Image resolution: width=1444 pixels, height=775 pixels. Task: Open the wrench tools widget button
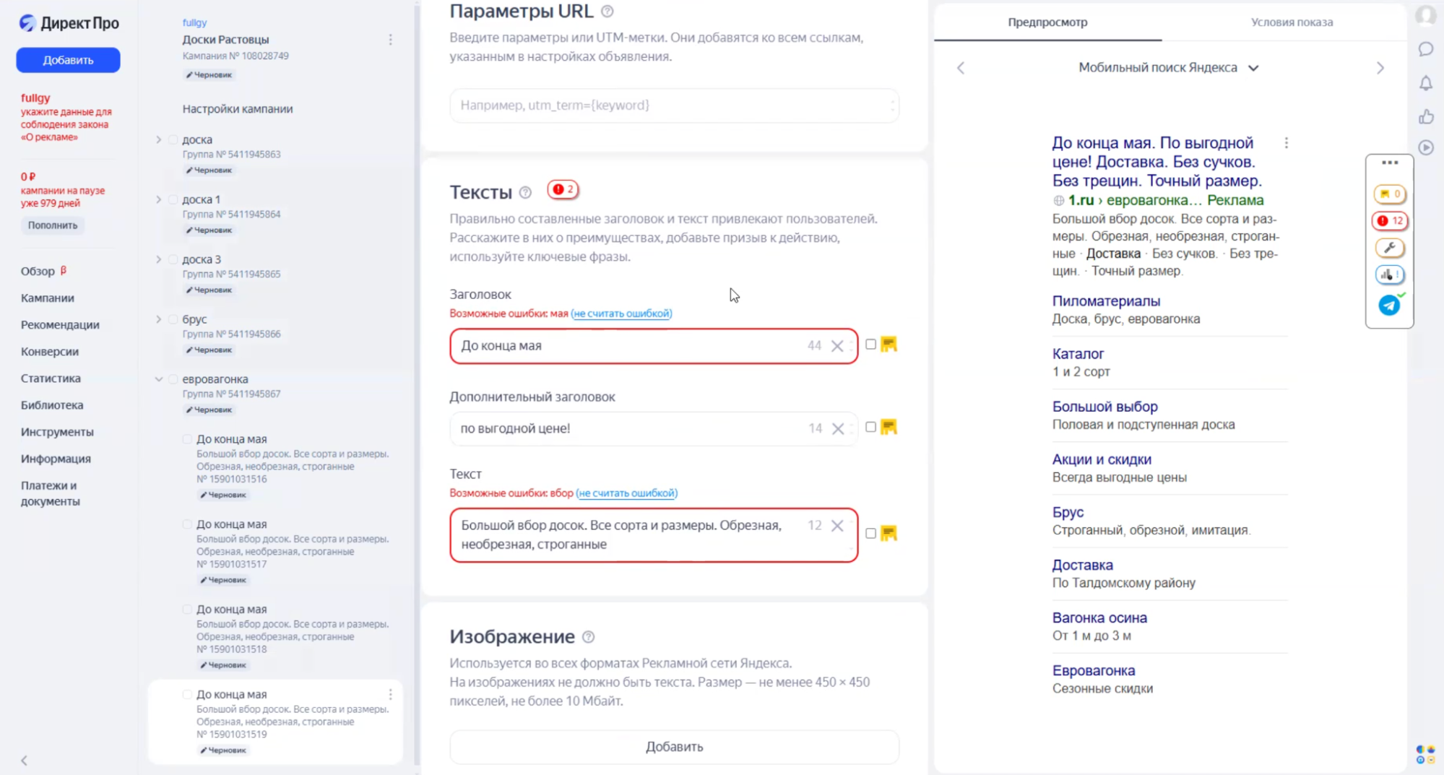[1390, 248]
